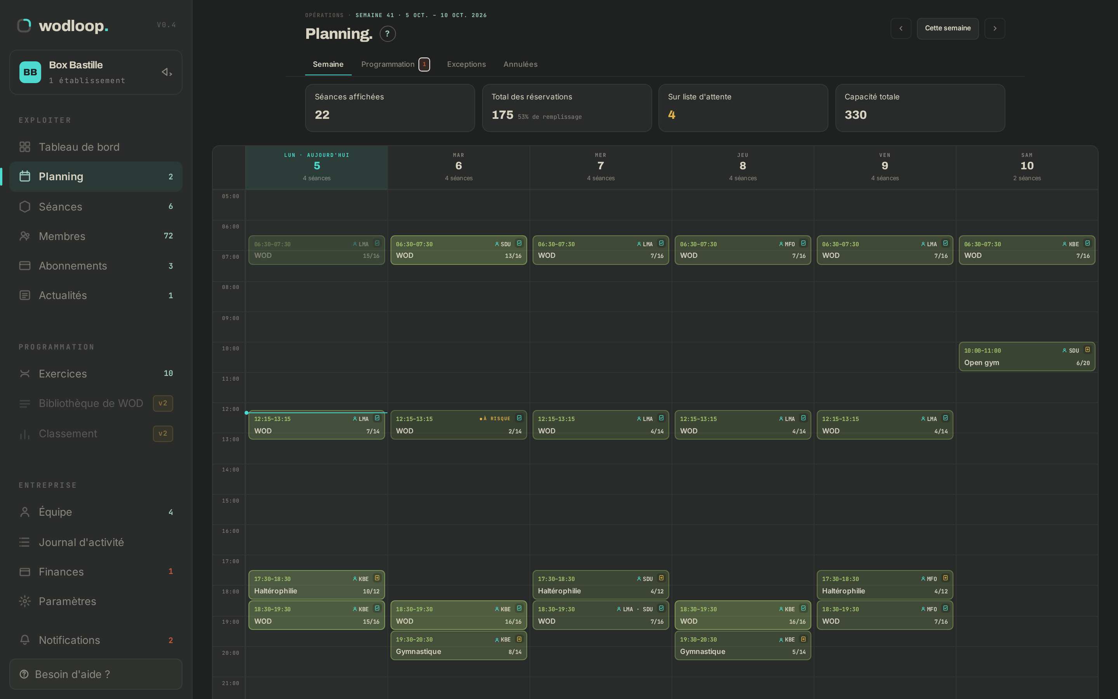Open Wednesday 18:30 WOD with LMA · SDU
This screenshot has height=699, width=1118.
[601, 615]
